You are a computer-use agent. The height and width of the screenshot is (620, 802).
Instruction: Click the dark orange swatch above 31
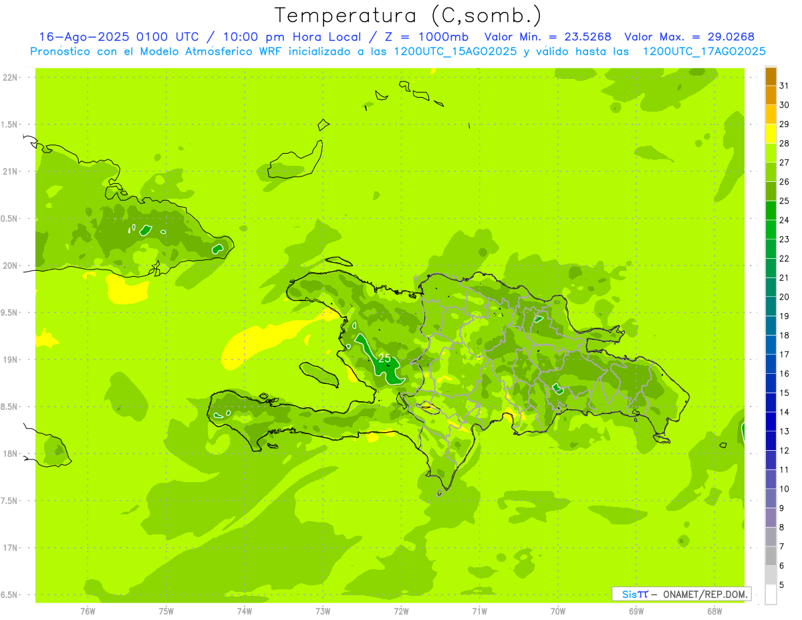click(771, 76)
